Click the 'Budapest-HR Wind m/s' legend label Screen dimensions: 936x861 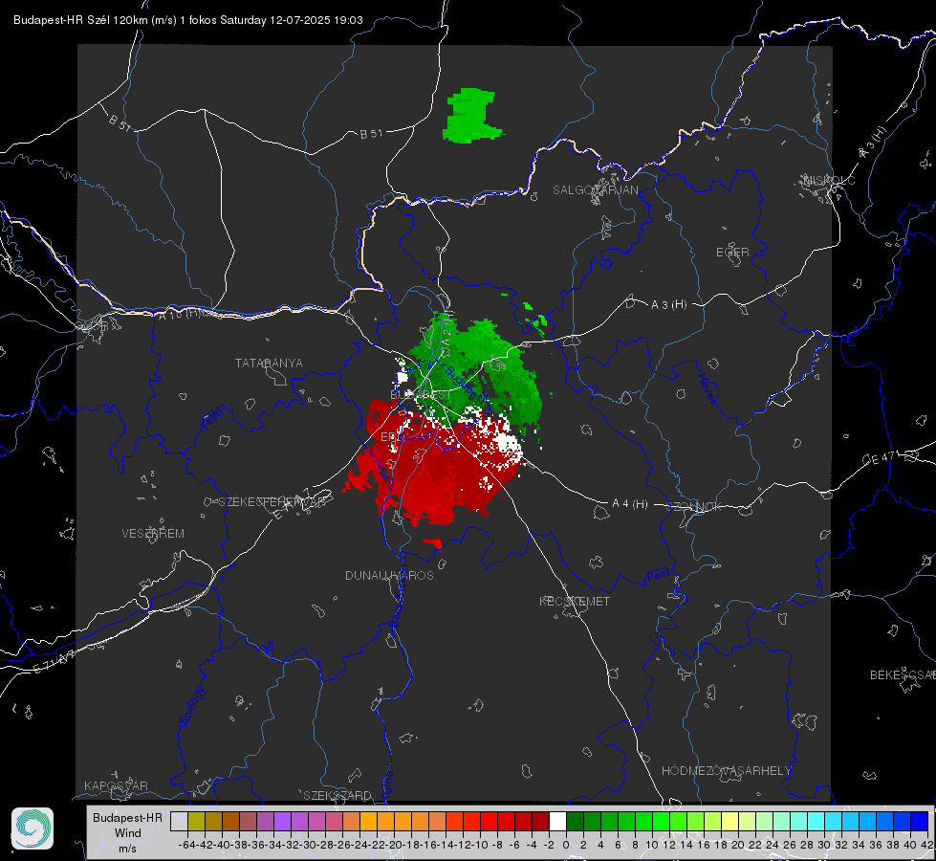point(128,832)
